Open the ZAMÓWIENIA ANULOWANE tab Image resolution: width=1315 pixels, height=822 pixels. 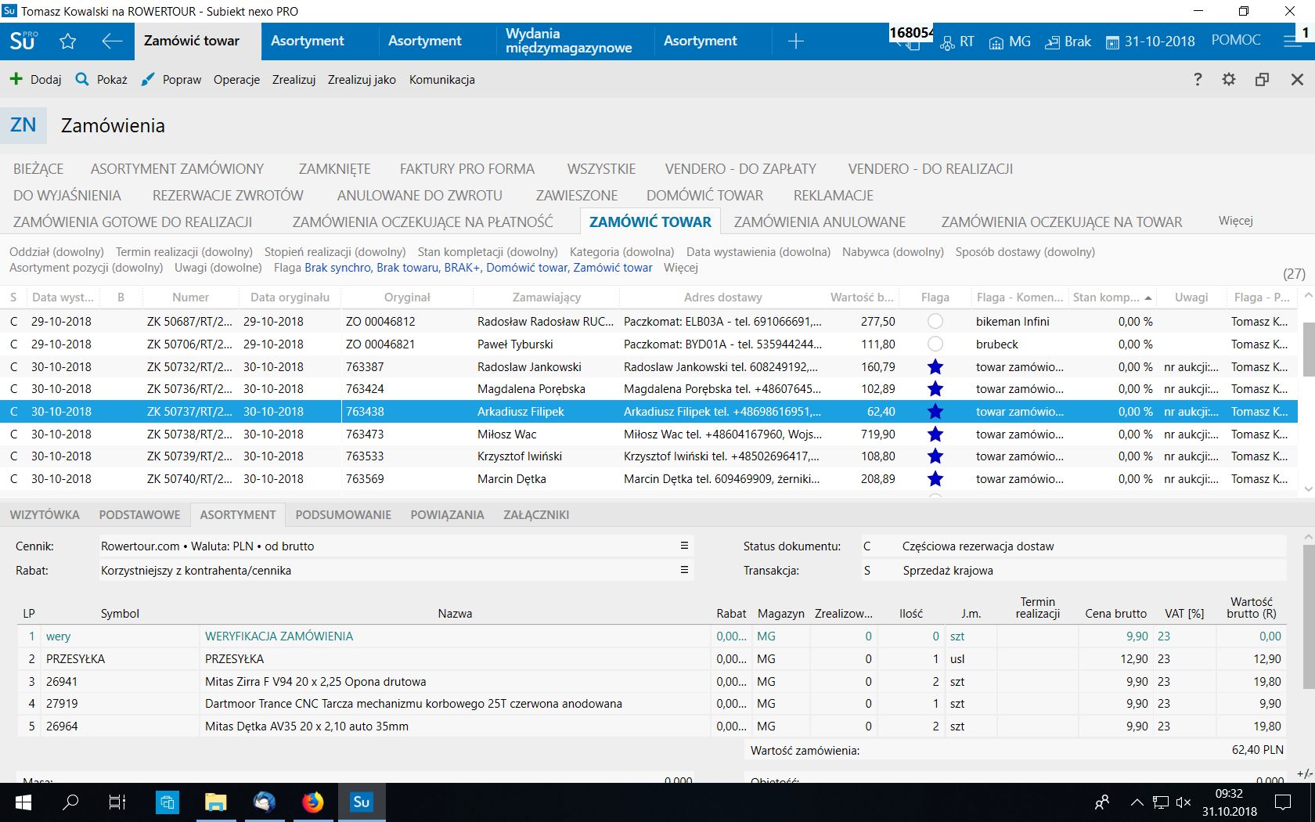820,222
